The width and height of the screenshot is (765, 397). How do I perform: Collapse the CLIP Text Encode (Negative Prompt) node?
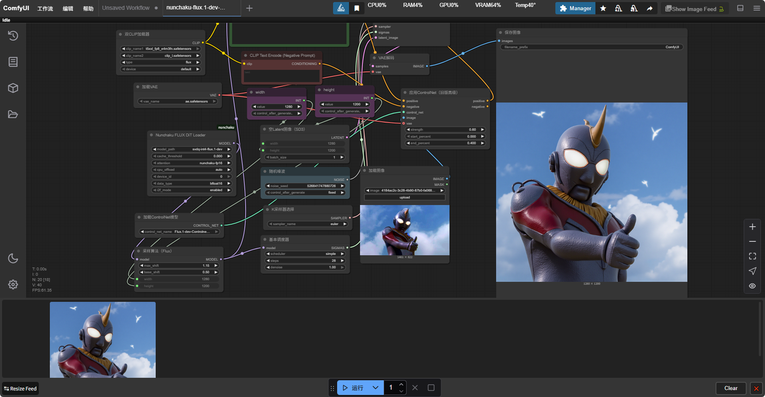[x=246, y=56]
